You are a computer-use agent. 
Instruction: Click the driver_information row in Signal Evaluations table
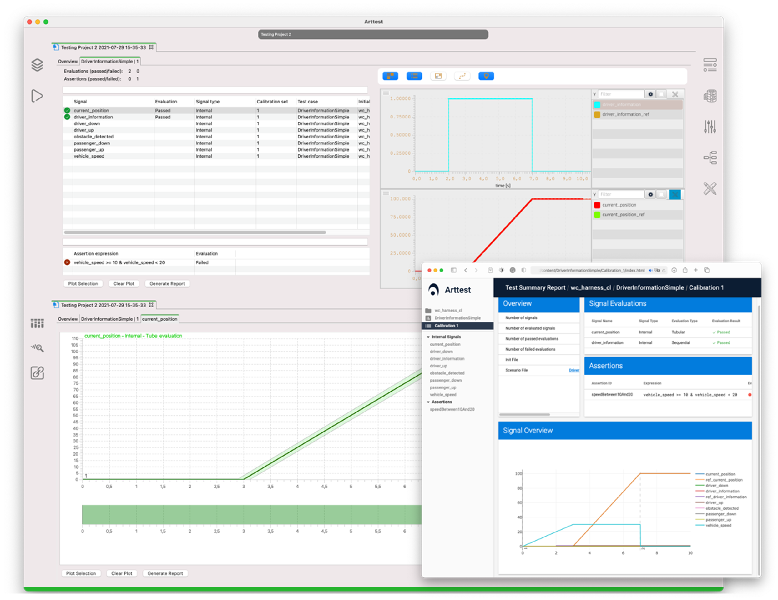pos(668,342)
